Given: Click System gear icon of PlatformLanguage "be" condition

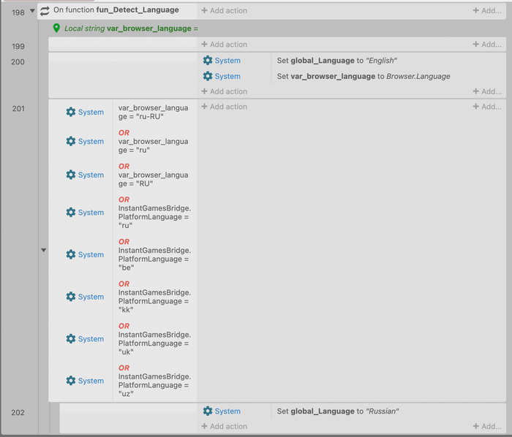Looking at the screenshot, I should click(71, 254).
